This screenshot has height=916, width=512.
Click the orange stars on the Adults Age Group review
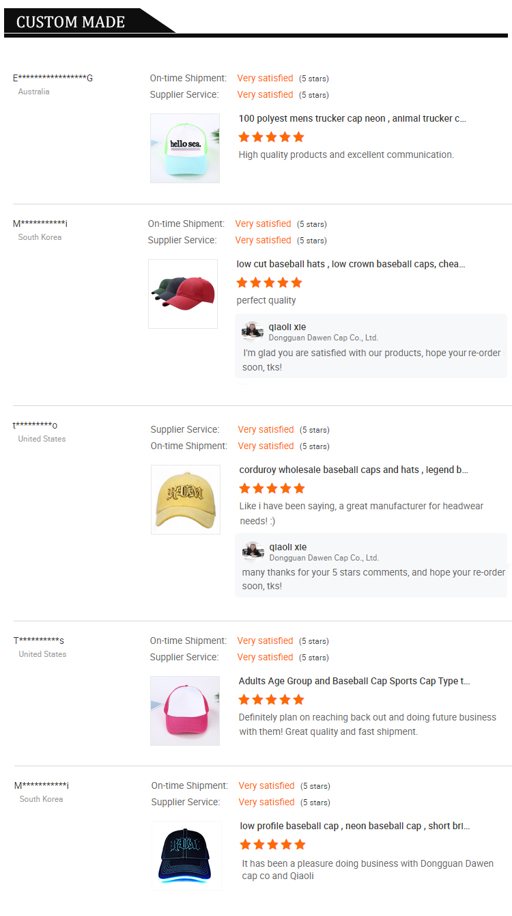(271, 699)
